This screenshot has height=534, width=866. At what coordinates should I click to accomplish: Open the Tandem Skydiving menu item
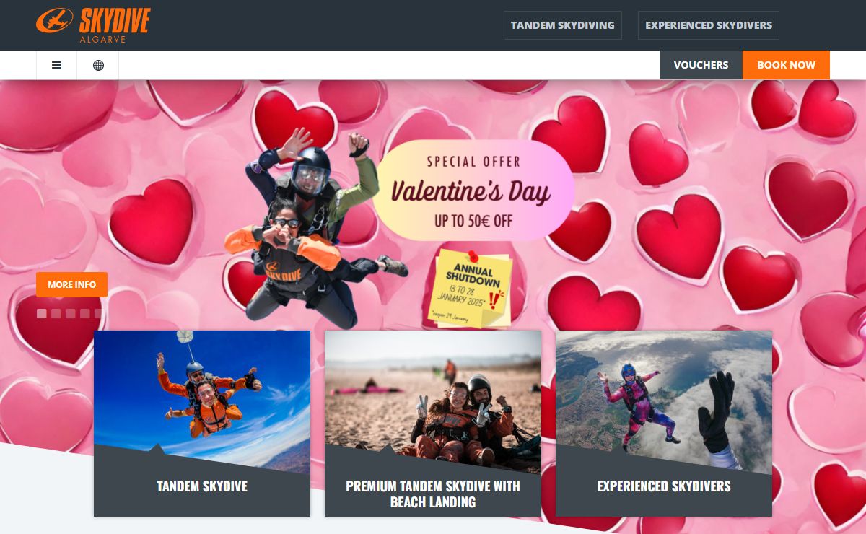pyautogui.click(x=562, y=25)
